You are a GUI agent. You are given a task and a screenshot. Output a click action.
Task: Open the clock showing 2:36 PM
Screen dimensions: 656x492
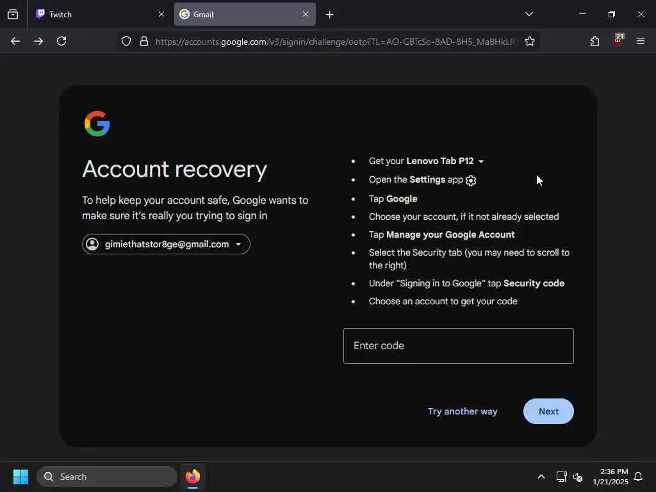point(611,477)
